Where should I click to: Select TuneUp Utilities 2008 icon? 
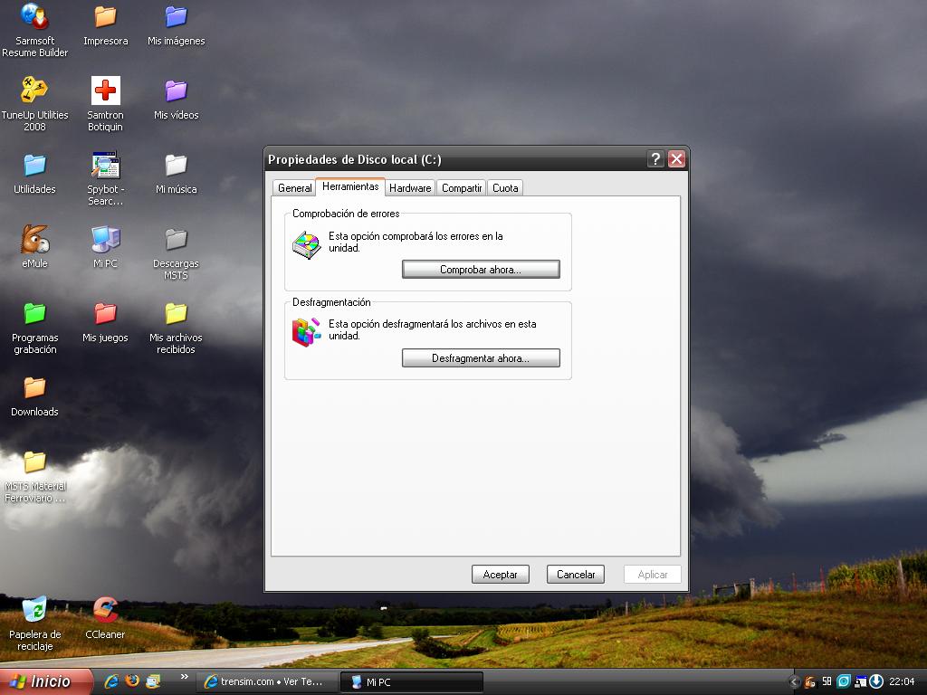point(34,91)
